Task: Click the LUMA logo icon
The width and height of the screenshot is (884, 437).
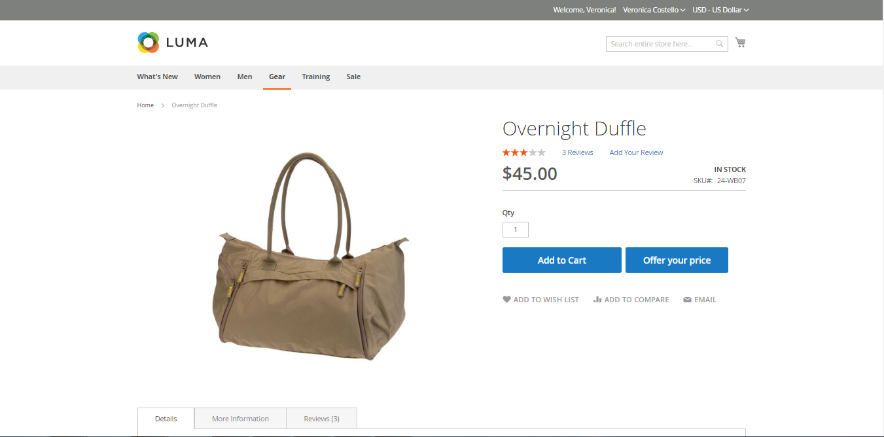Action: 149,43
